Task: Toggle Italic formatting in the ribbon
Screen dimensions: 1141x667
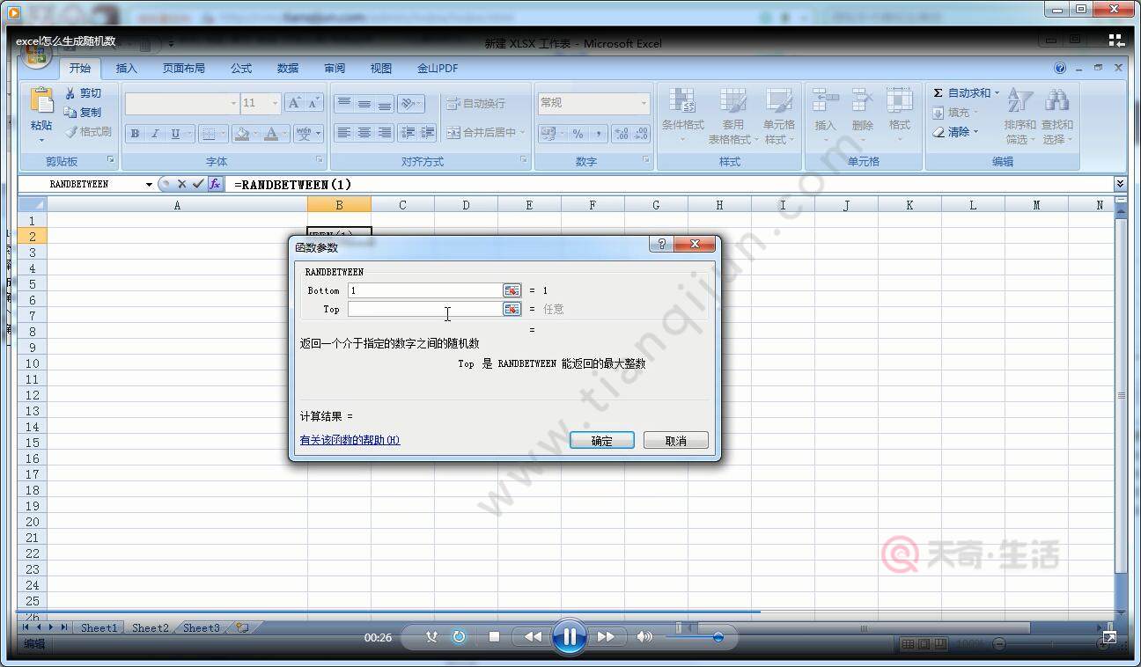Action: point(155,134)
